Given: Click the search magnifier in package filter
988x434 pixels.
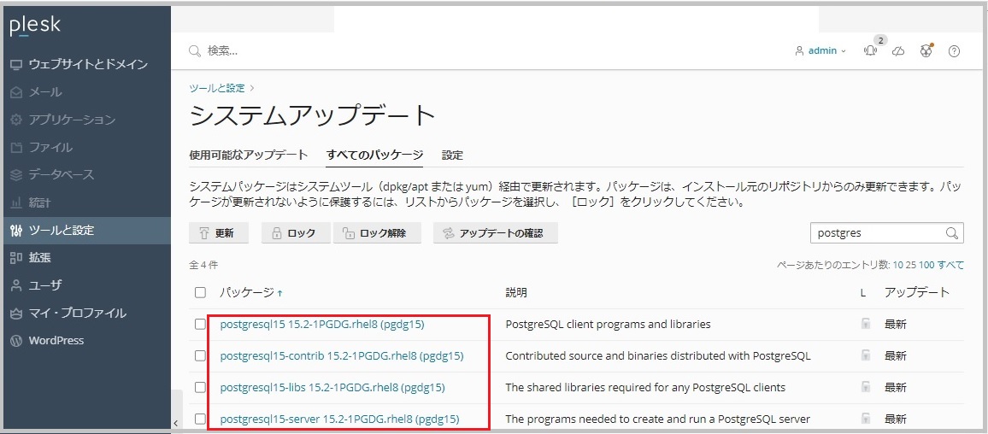Looking at the screenshot, I should point(951,233).
